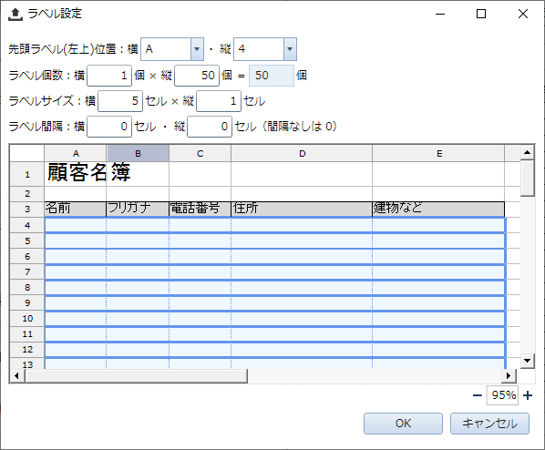The image size is (545, 450).
Task: Click the horizontal scrollbar thumb
Action: click(x=137, y=375)
